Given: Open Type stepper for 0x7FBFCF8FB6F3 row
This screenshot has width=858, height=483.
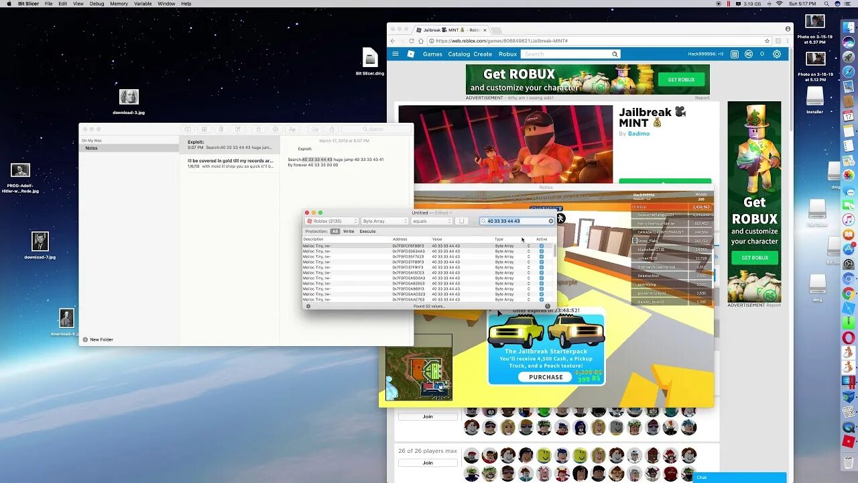Looking at the screenshot, I should (x=528, y=246).
